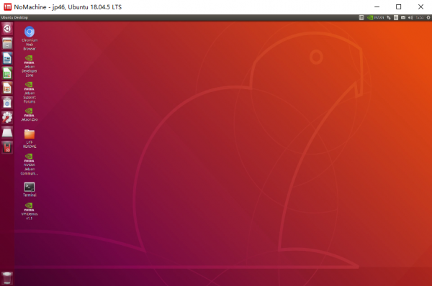Open the session gear menu in top panel
Viewport: 432px width, 286px height.
click(428, 17)
